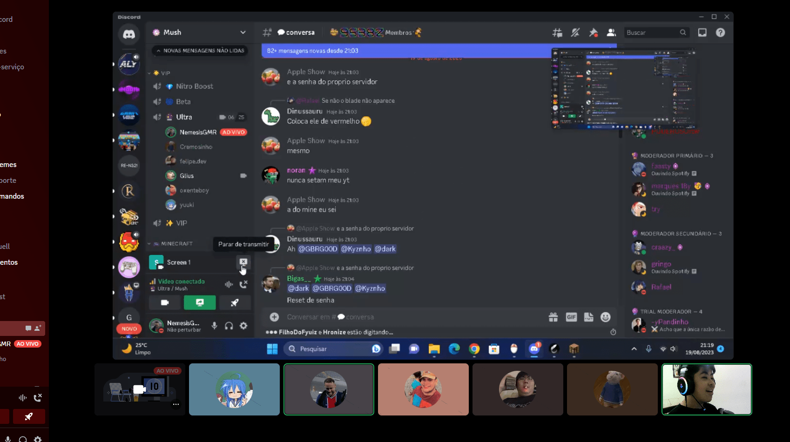Open Microsoft Edge from the taskbar
The height and width of the screenshot is (442, 790).
click(454, 349)
